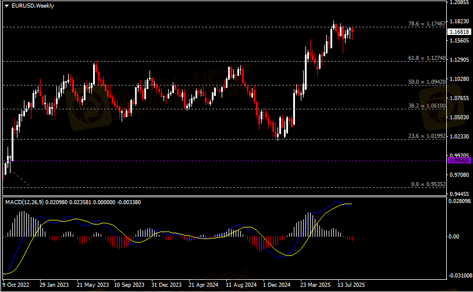Select the 50.0 Fibonacci level label
The width and height of the screenshot is (473, 292).
coord(427,83)
